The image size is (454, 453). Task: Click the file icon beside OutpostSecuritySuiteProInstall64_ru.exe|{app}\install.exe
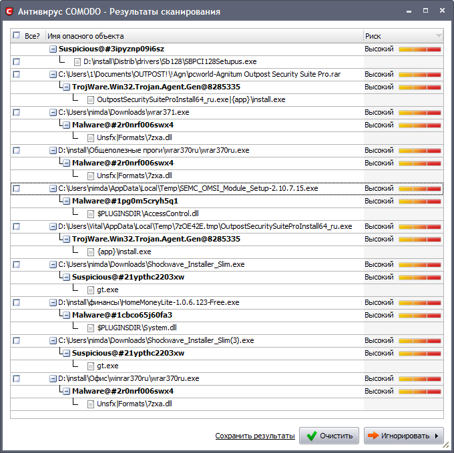[x=91, y=100]
